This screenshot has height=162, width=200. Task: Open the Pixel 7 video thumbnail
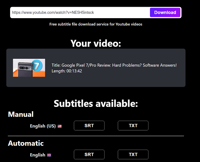click(29, 68)
